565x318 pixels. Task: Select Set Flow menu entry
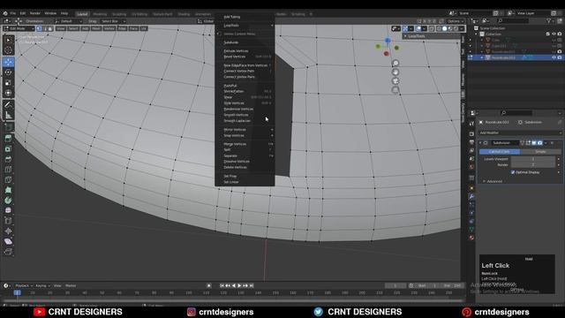(x=245, y=177)
